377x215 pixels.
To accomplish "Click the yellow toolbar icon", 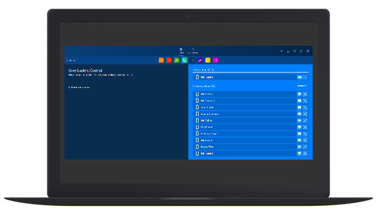I will (208, 60).
